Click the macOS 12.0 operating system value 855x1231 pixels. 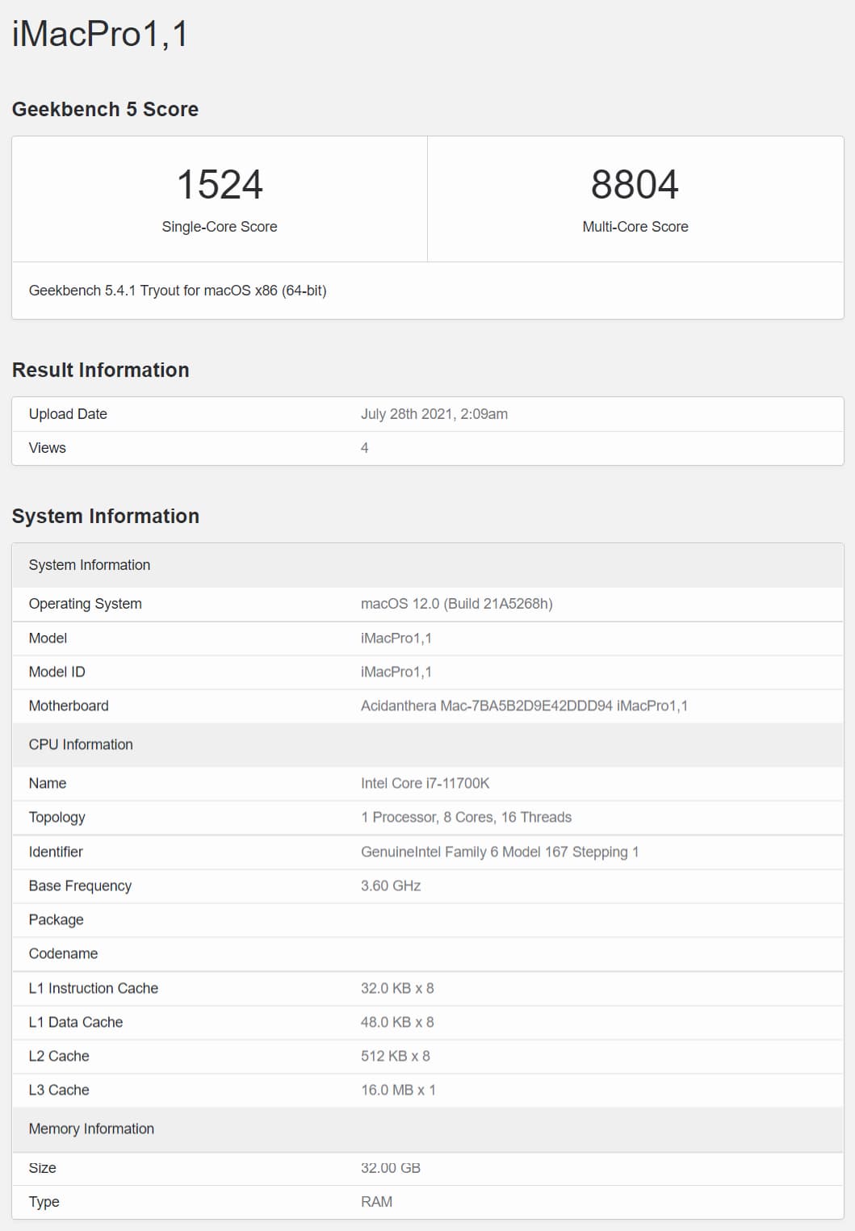click(x=457, y=604)
